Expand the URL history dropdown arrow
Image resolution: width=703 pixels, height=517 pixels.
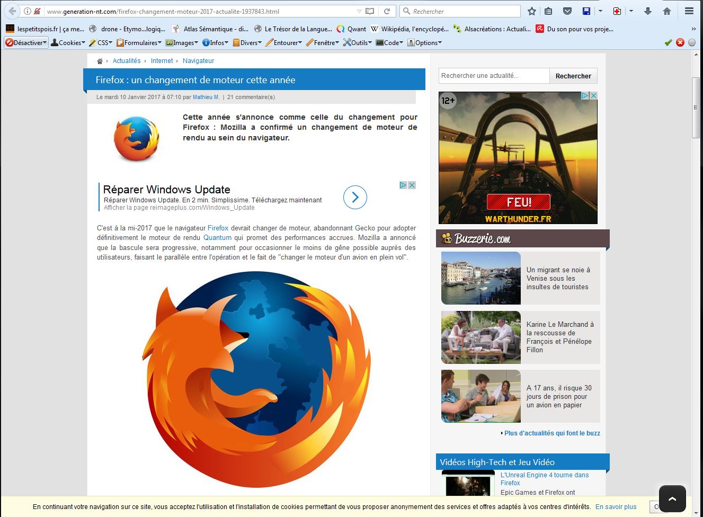pyautogui.click(x=359, y=11)
